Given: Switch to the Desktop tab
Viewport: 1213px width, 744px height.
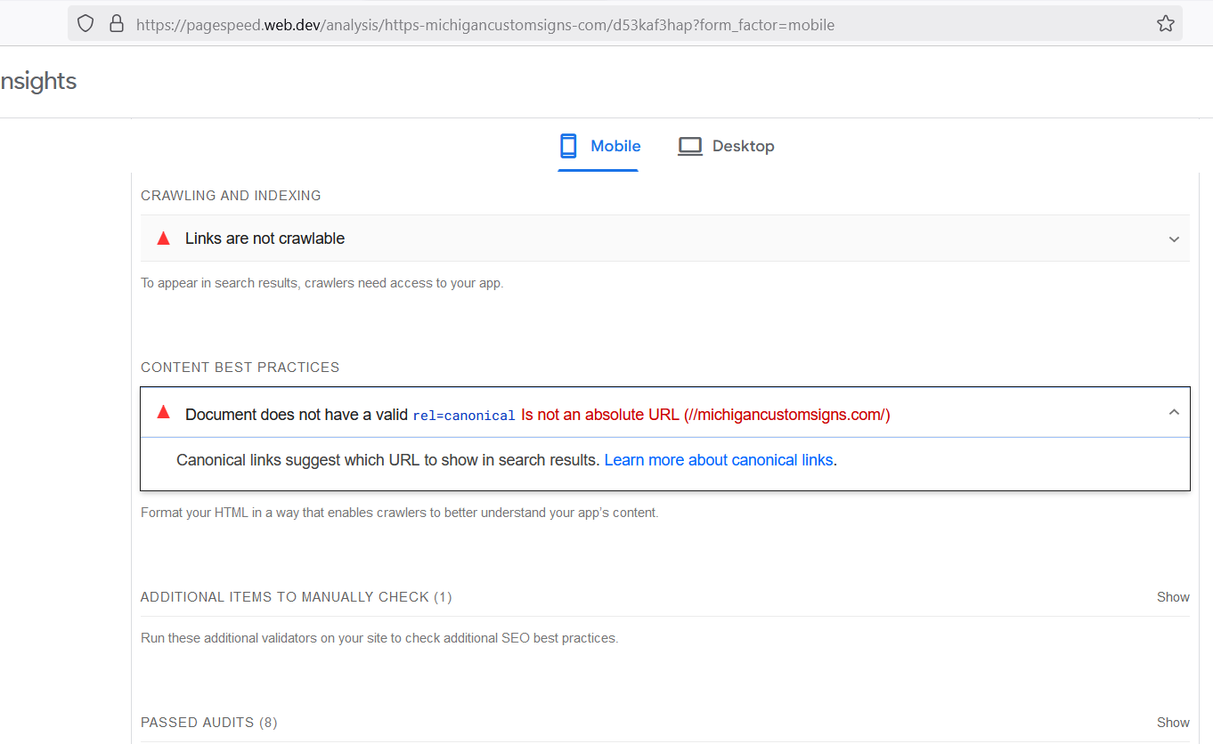Looking at the screenshot, I should pos(726,146).
